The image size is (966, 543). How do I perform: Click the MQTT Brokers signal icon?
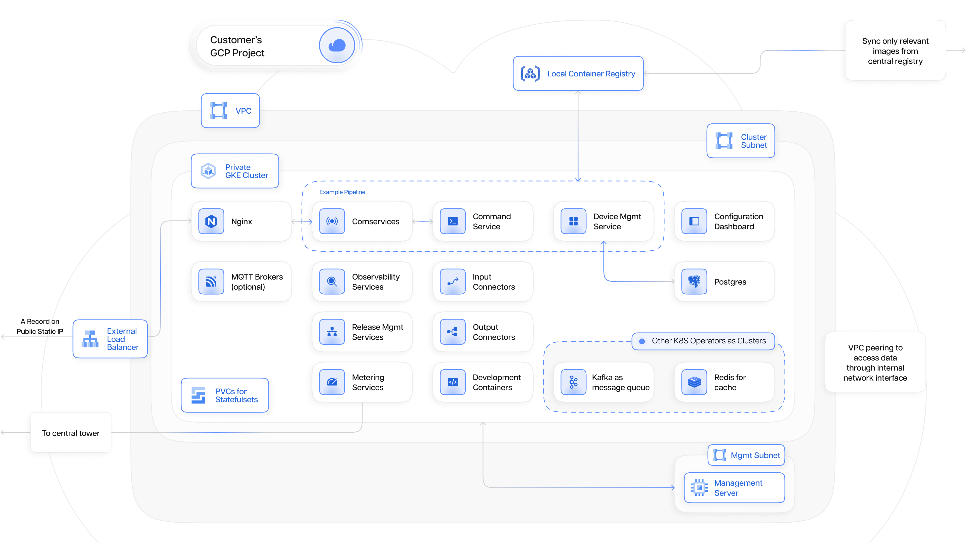click(211, 282)
